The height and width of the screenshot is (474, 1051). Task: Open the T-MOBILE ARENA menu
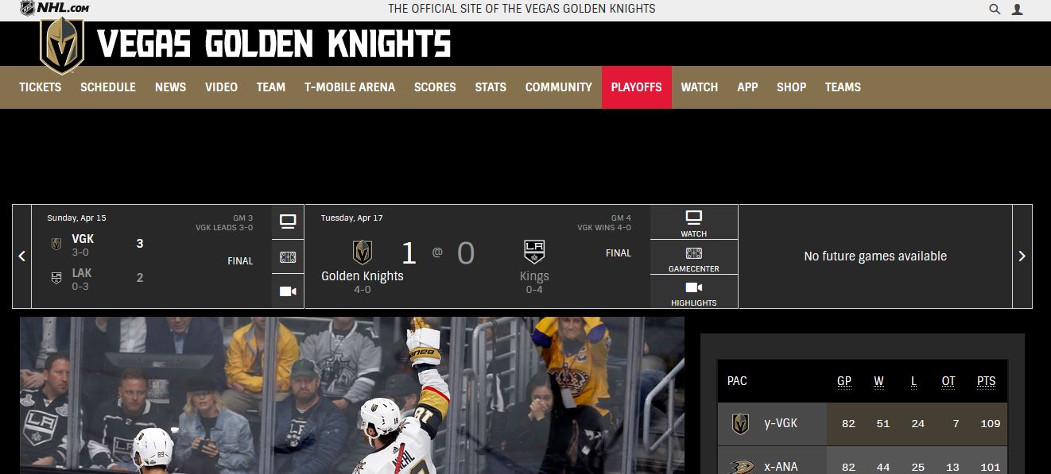pos(350,87)
